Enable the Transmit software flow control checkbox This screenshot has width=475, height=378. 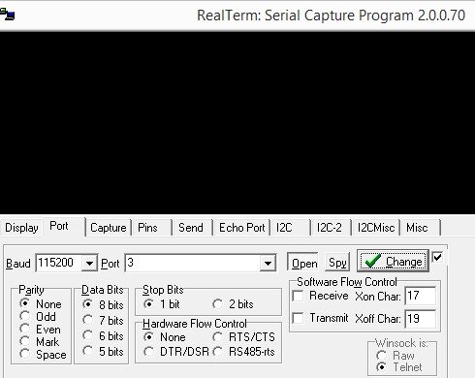point(298,318)
